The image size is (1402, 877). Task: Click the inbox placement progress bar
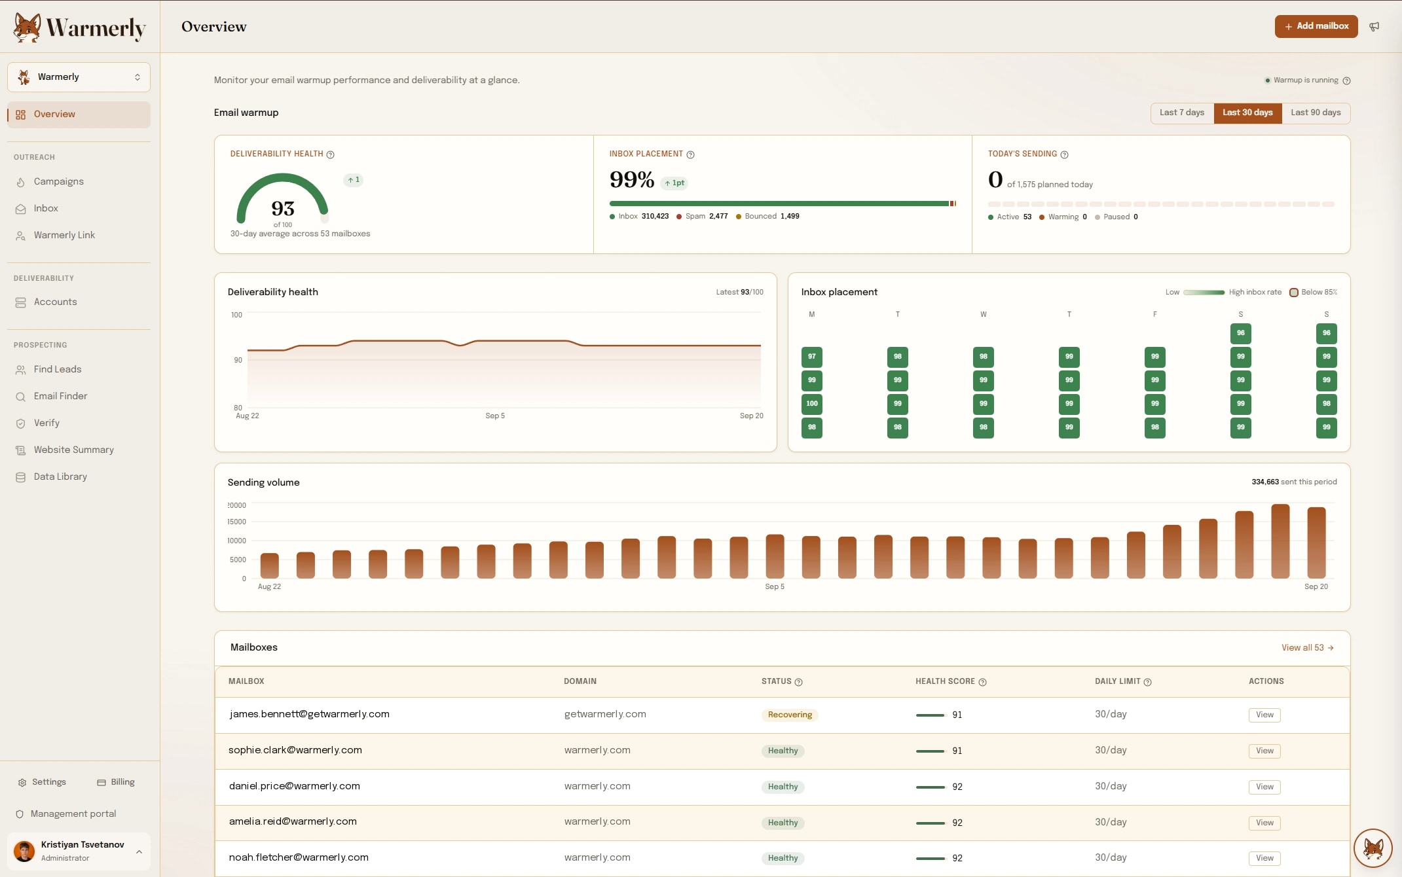[x=783, y=204]
